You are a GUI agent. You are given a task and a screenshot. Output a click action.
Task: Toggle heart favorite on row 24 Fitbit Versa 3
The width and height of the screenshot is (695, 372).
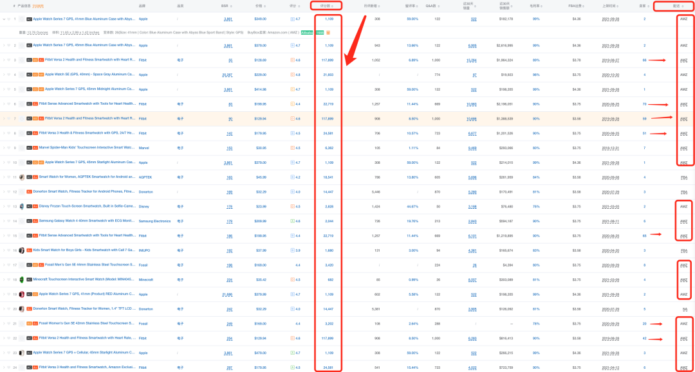9,367
